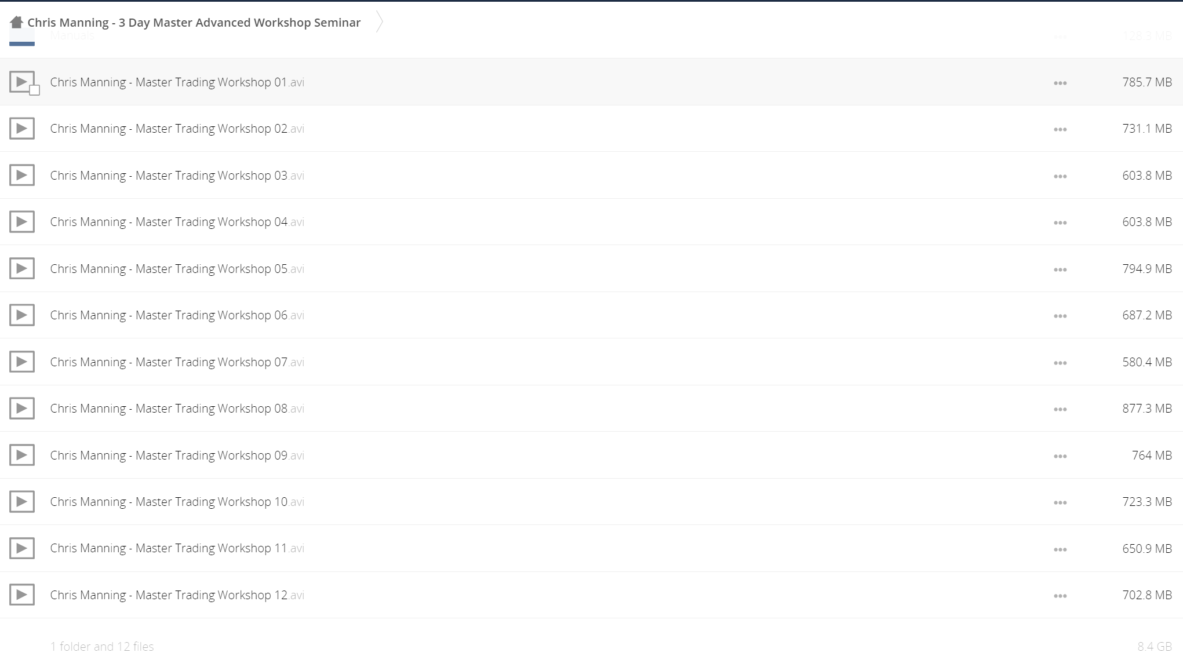Click the video icon for Workshop 04.avi
Image resolution: width=1183 pixels, height=667 pixels.
click(x=22, y=222)
